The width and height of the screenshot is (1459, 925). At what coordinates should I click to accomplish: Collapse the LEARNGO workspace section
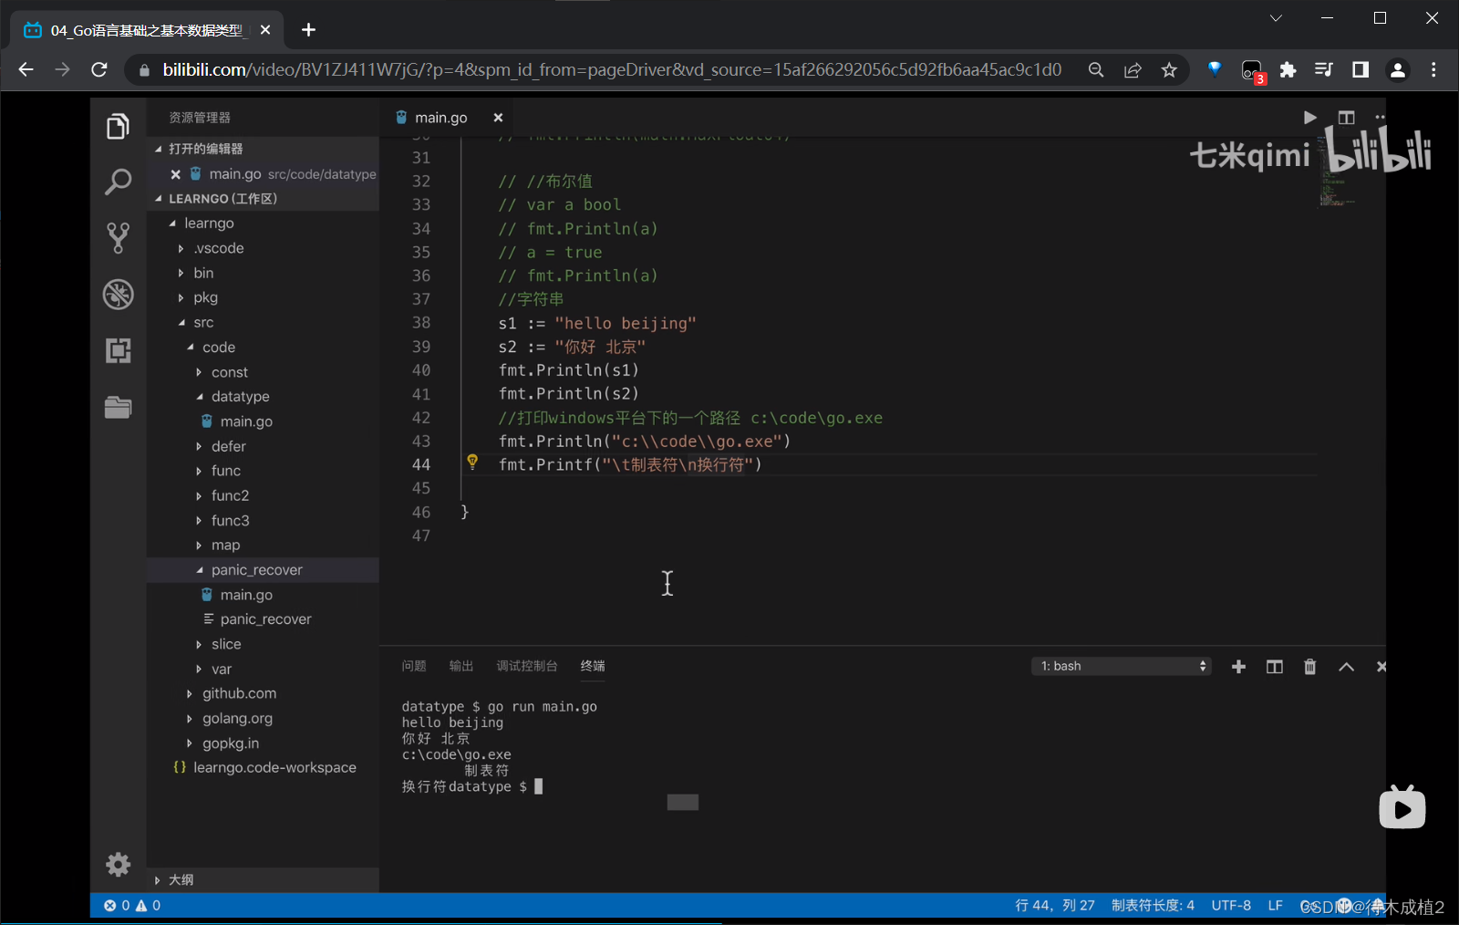pos(263,198)
